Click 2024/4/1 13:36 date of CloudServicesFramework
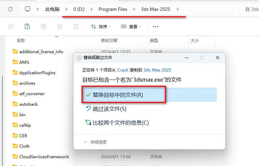The image size is (259, 166). [x=116, y=157]
